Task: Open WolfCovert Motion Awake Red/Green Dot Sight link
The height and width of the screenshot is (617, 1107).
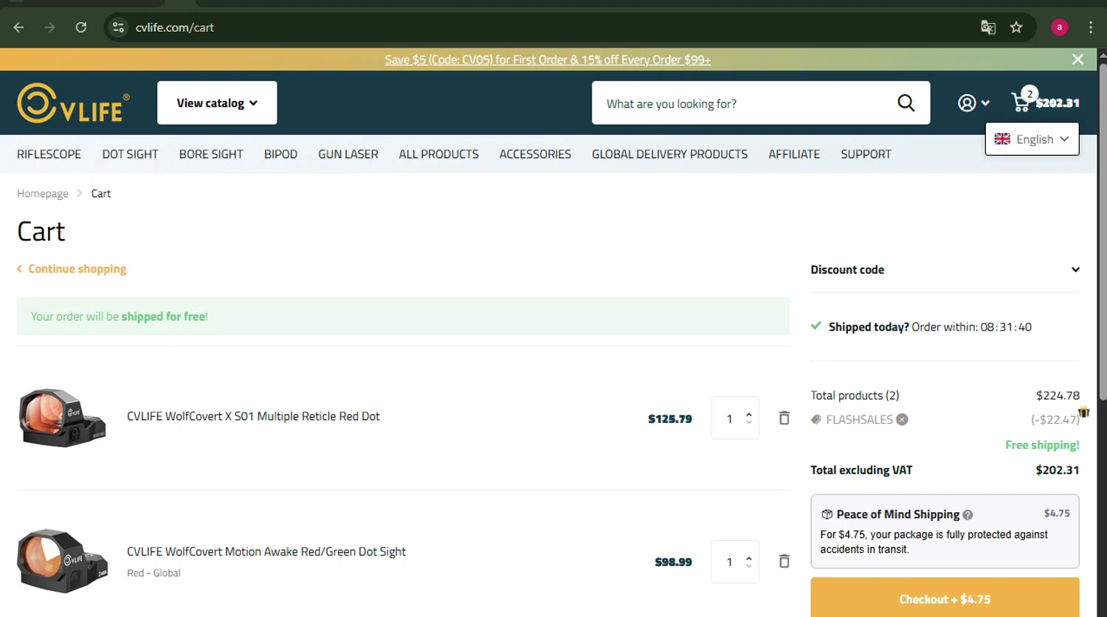Action: pos(266,551)
